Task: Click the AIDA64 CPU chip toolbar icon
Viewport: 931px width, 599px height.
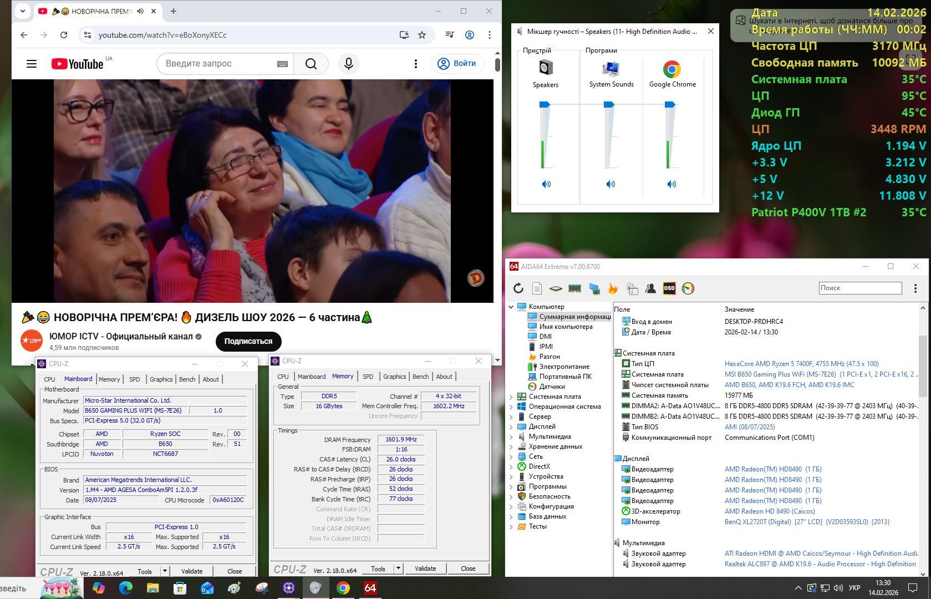Action: tap(556, 288)
